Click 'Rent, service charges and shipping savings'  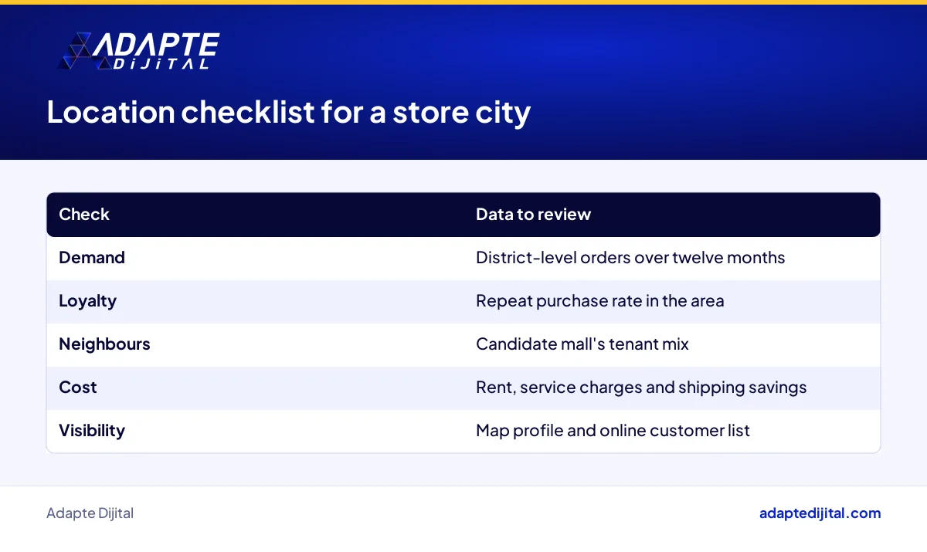[x=641, y=388]
